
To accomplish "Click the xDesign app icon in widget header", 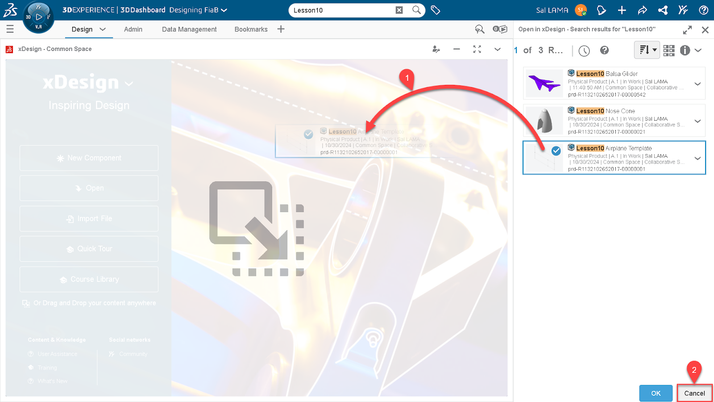I will pos(9,49).
